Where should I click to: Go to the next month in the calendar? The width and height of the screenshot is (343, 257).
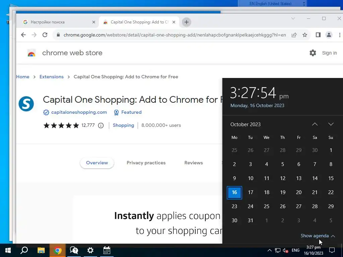331,124
